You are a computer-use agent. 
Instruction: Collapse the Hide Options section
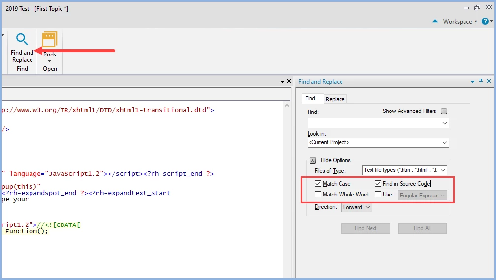pos(312,160)
